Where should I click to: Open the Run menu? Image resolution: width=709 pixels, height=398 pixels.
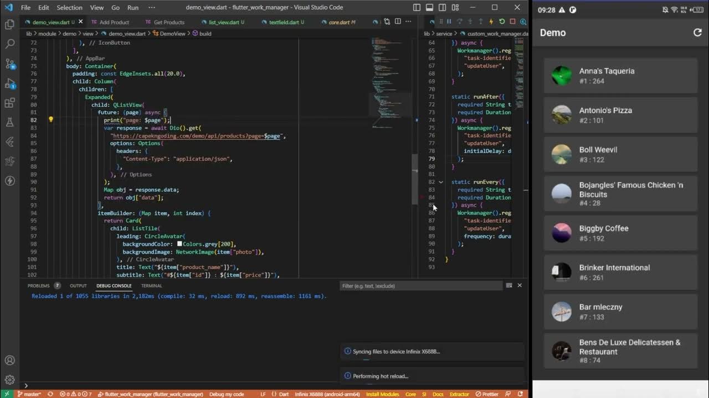point(133,7)
